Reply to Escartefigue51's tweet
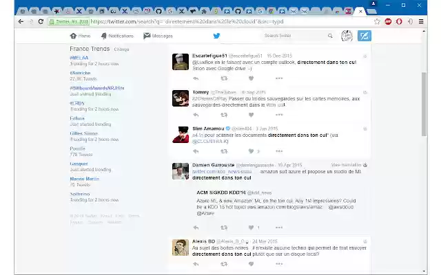The height and width of the screenshot is (275, 441). 196,78
